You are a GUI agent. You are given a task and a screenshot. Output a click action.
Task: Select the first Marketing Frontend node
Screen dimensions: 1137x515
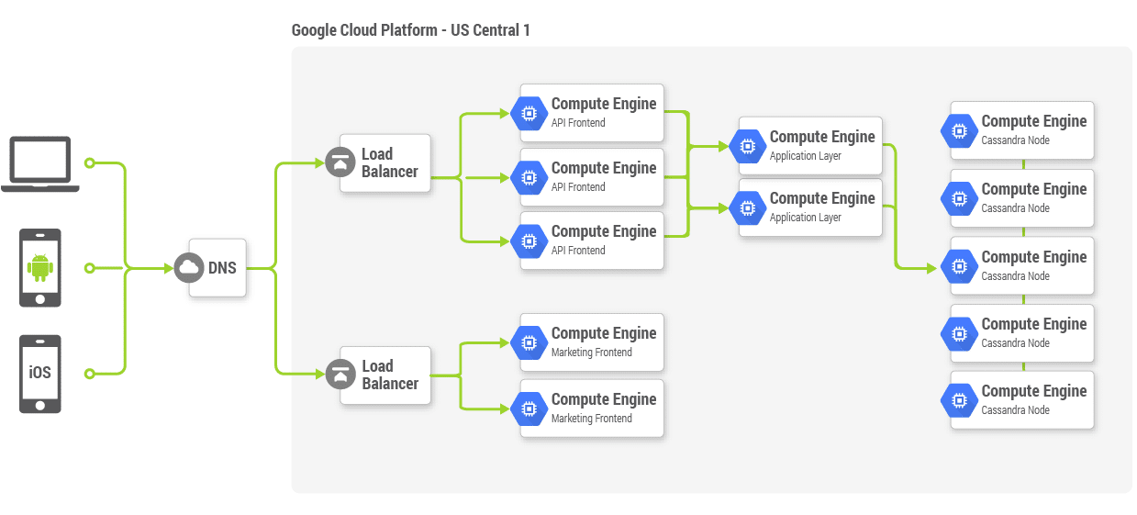click(x=592, y=342)
